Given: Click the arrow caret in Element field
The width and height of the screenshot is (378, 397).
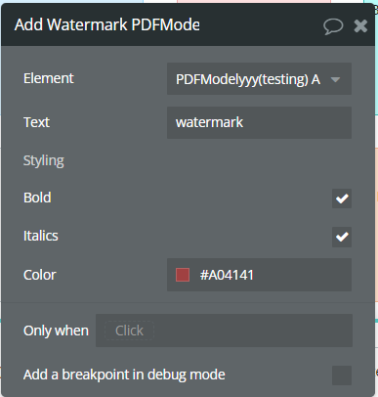Looking at the screenshot, I should click(335, 79).
